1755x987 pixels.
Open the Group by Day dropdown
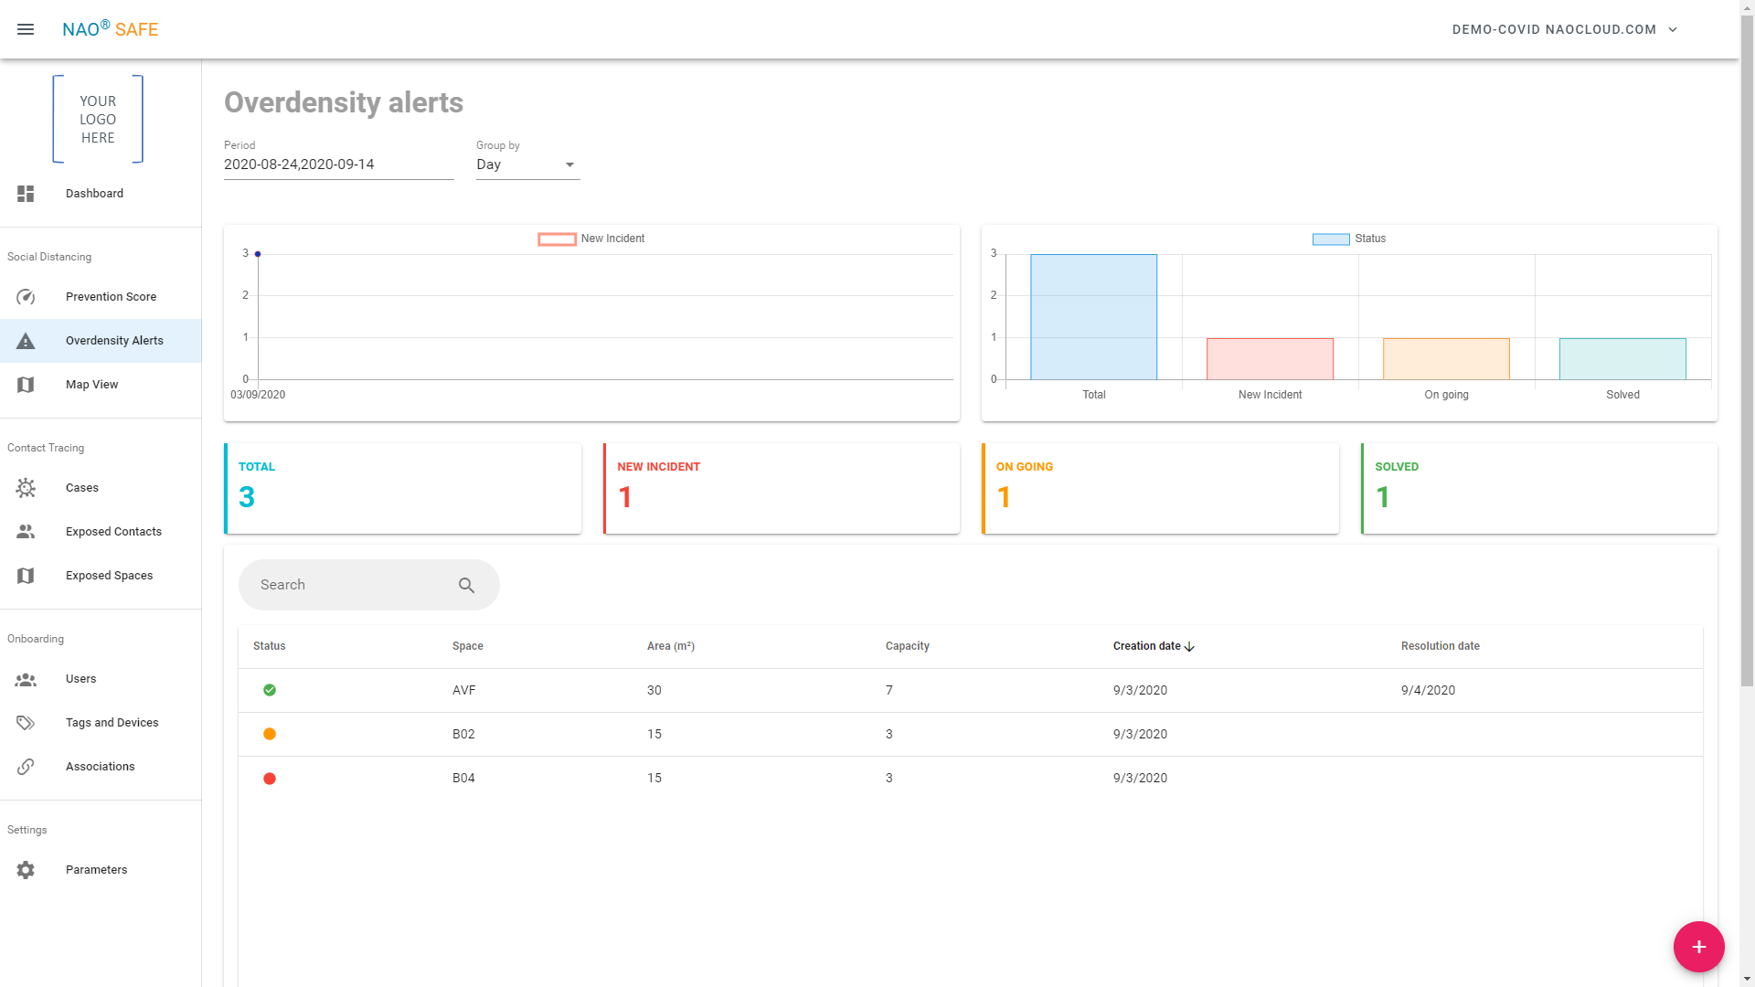coord(528,164)
